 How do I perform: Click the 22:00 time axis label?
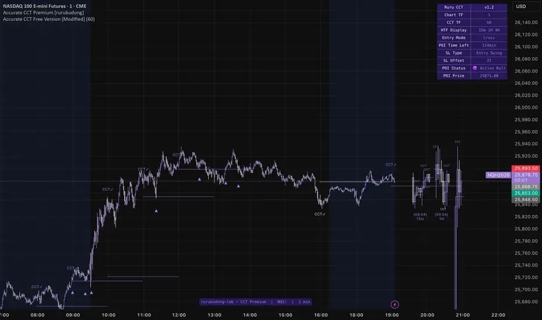498,315
